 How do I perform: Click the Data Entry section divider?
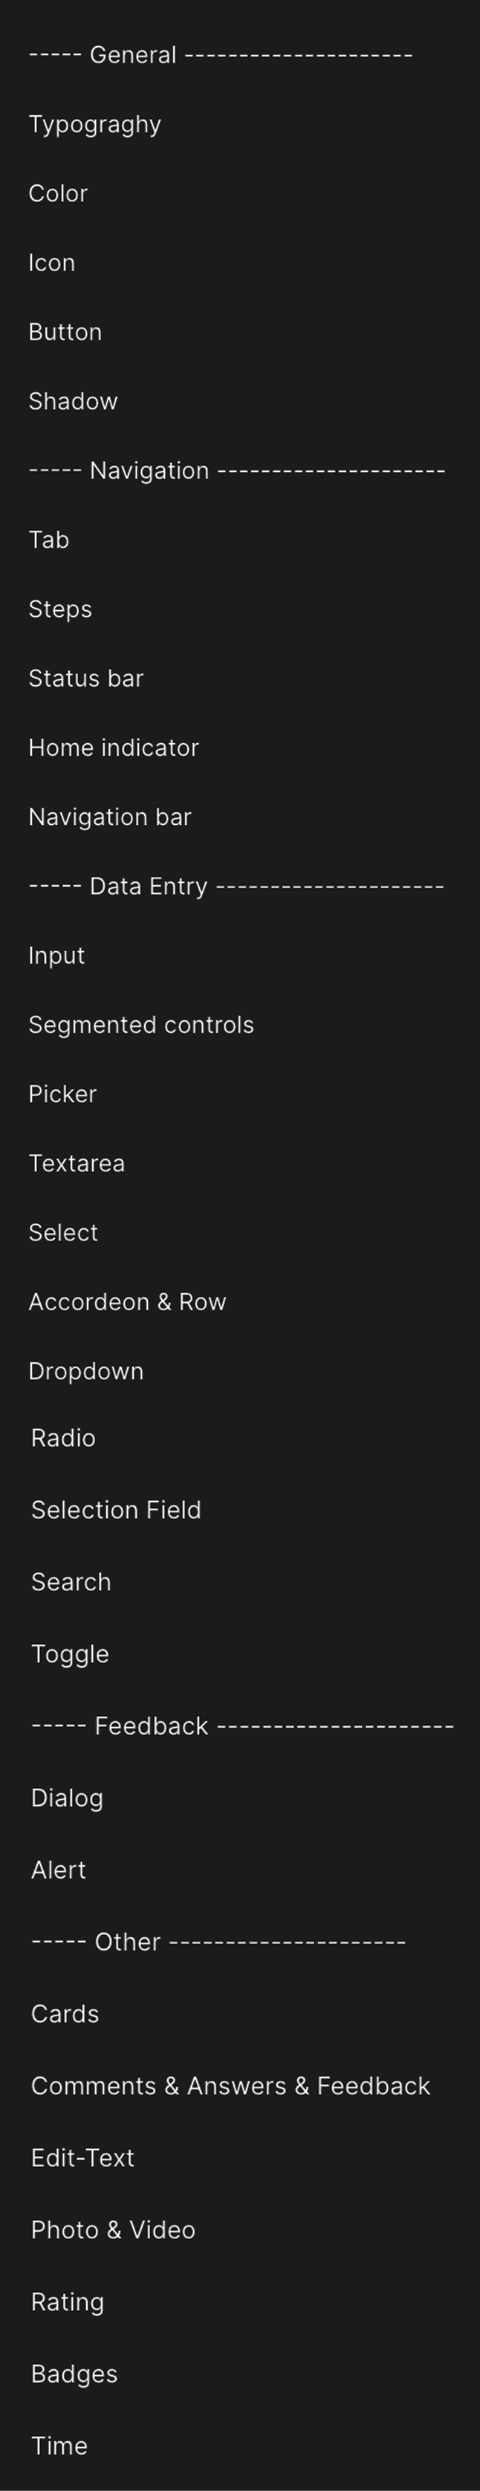coord(236,887)
